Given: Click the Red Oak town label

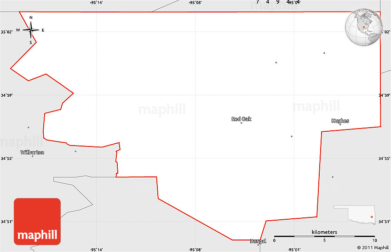Looking at the screenshot, I should pyautogui.click(x=241, y=119).
